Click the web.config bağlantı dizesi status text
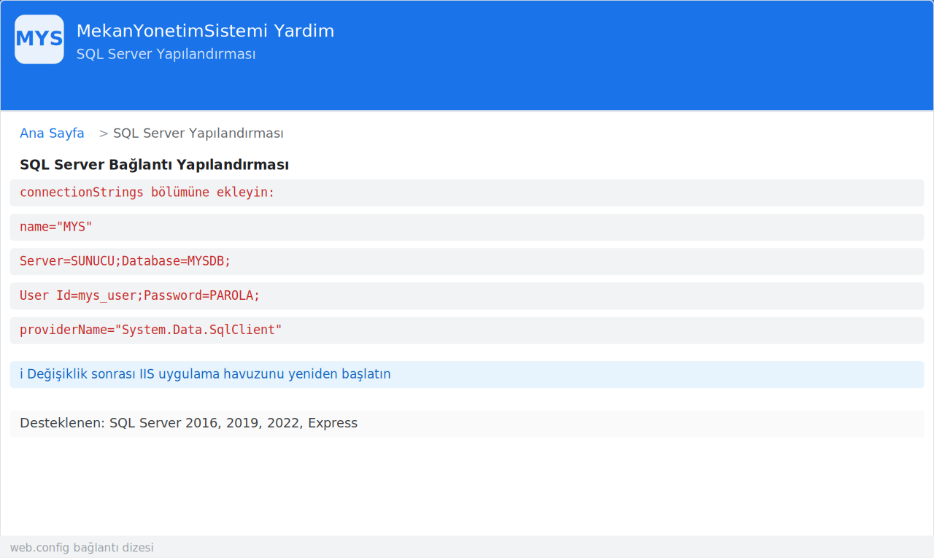934x558 pixels. coord(82,548)
